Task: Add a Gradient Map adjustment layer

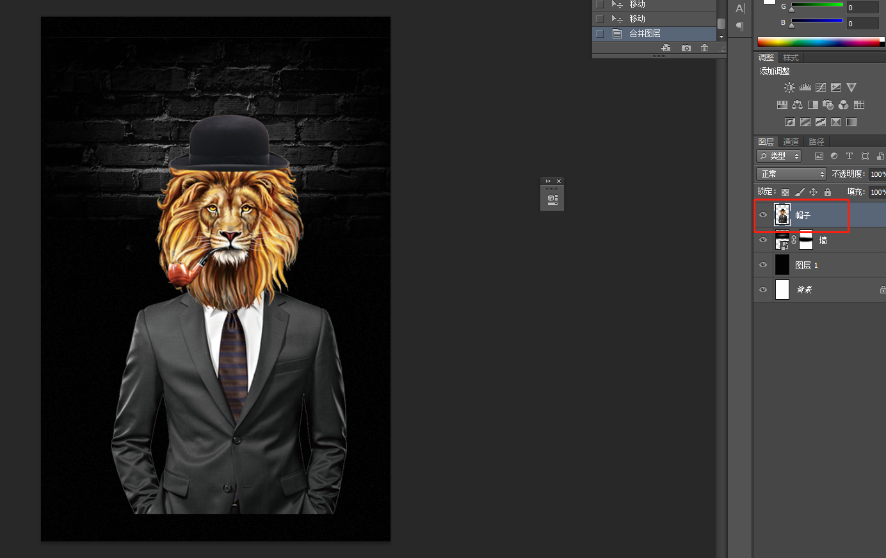Action: click(851, 122)
